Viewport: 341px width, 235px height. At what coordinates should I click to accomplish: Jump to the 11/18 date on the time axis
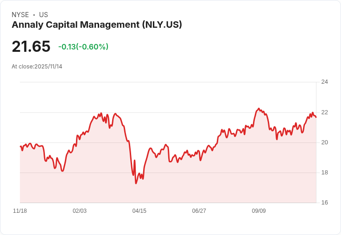20,211
